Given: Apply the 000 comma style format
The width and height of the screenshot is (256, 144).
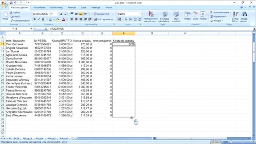Looking at the screenshot, I should pyautogui.click(x=130, y=20).
